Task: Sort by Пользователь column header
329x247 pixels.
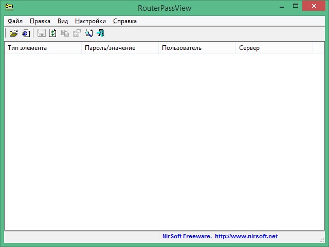Action: (x=197, y=48)
